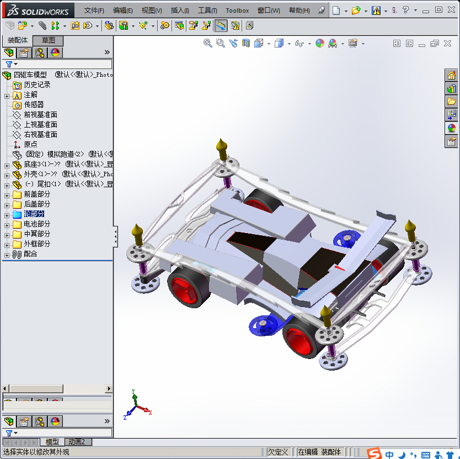The width and height of the screenshot is (460, 459).
Task: Click ConfigurationManager tab icon upper panel
Action: coord(40,53)
